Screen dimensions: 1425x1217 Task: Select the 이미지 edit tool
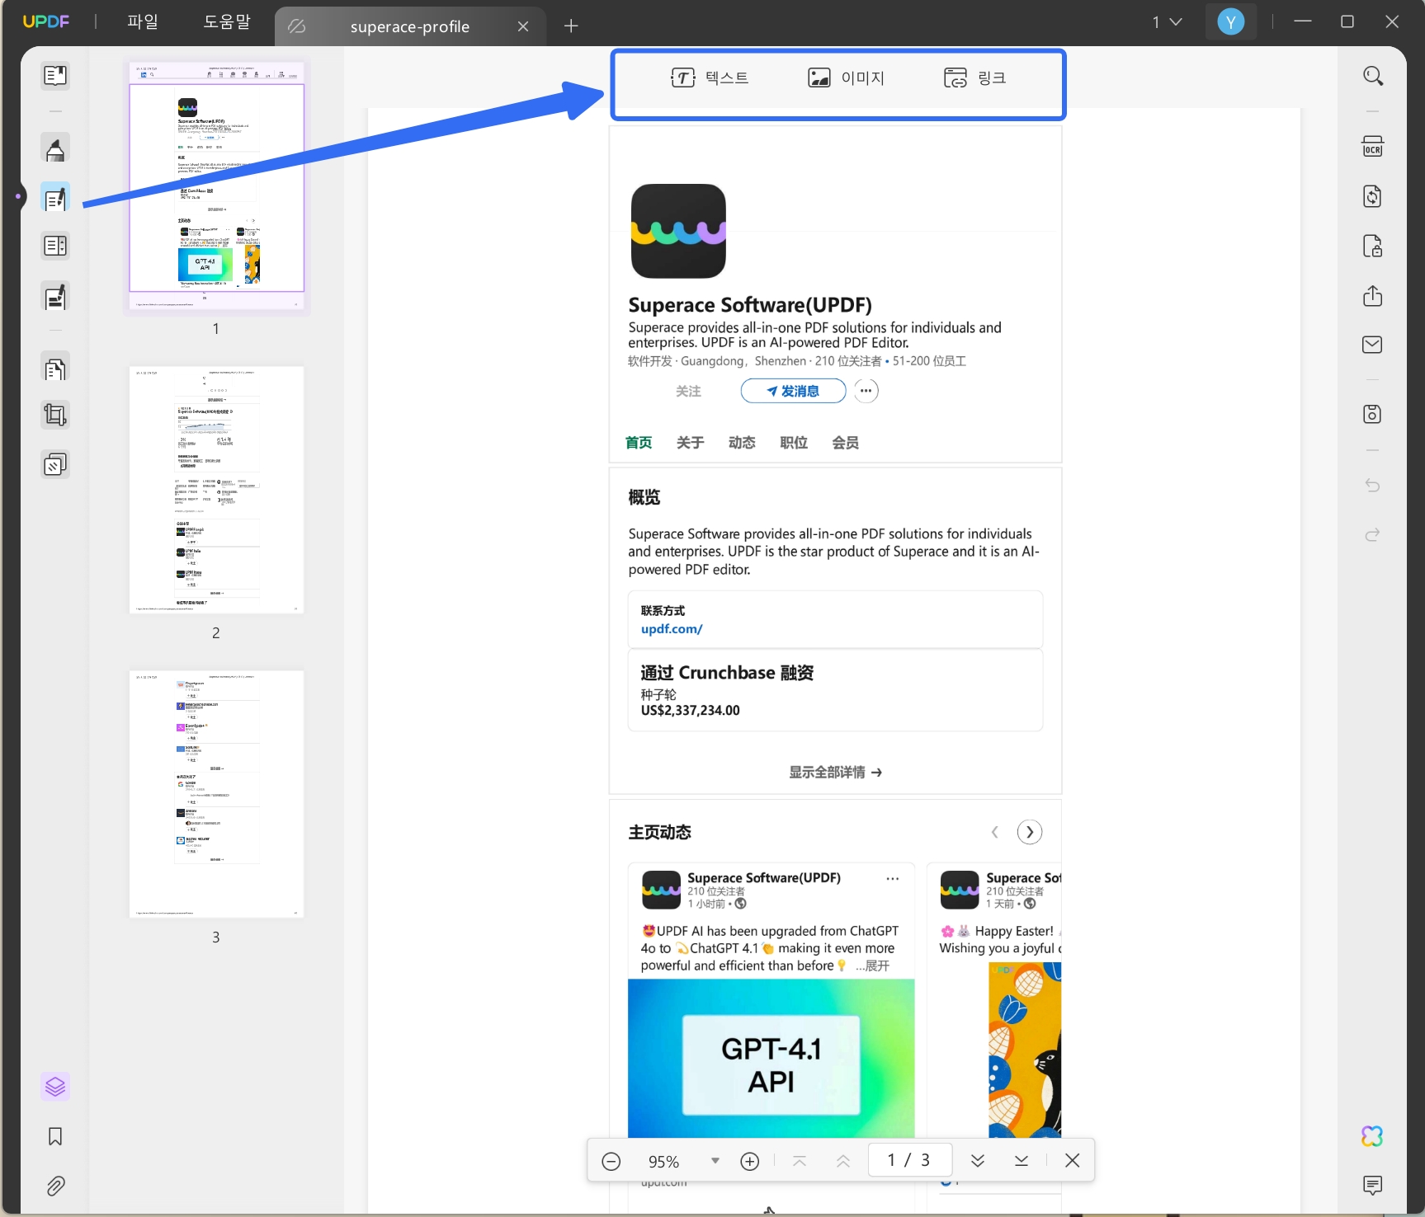pyautogui.click(x=846, y=78)
